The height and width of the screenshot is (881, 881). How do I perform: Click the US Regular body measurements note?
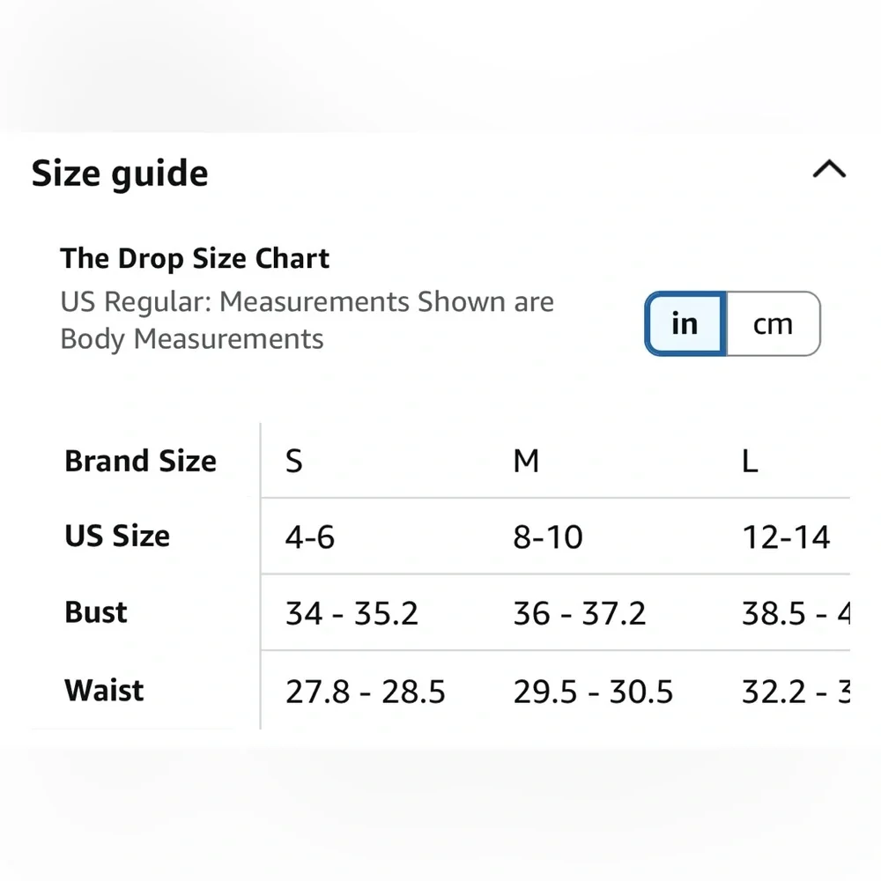307,321
